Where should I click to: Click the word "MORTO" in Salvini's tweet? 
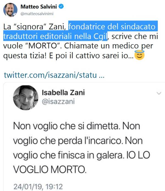pos(43,46)
